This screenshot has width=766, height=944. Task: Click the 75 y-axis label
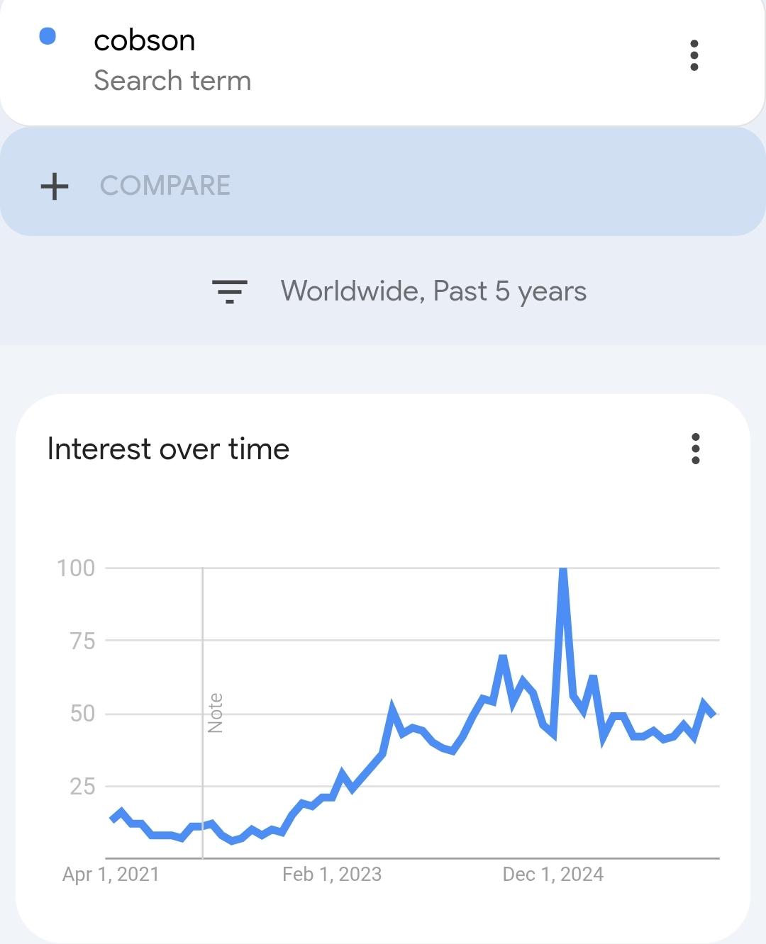pyautogui.click(x=82, y=641)
